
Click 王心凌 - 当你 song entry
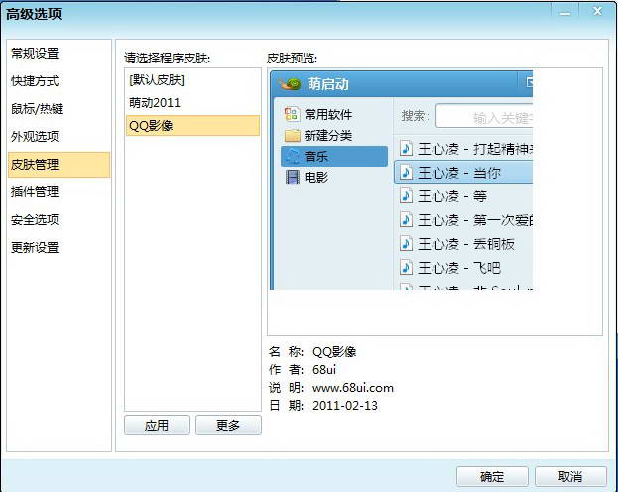463,173
